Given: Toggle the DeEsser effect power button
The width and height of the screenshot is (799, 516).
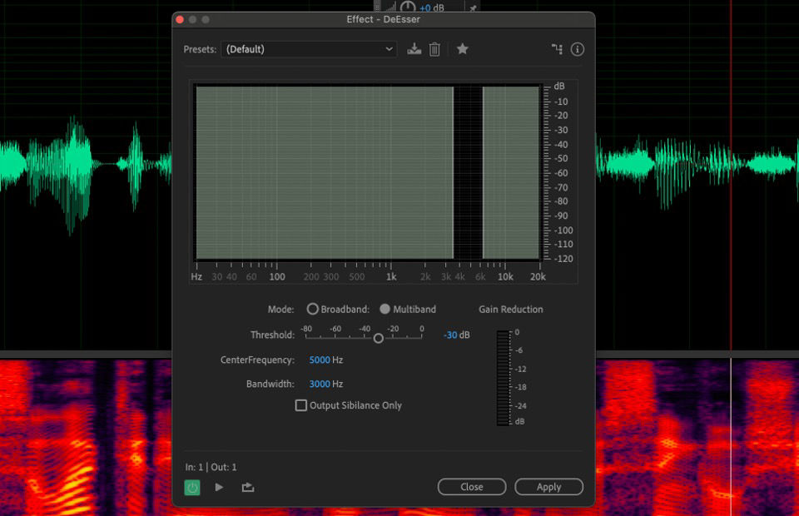Looking at the screenshot, I should pyautogui.click(x=191, y=487).
